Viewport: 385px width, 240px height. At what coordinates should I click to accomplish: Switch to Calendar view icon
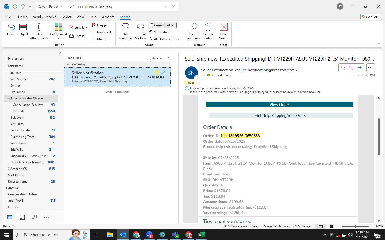[x=22, y=217]
